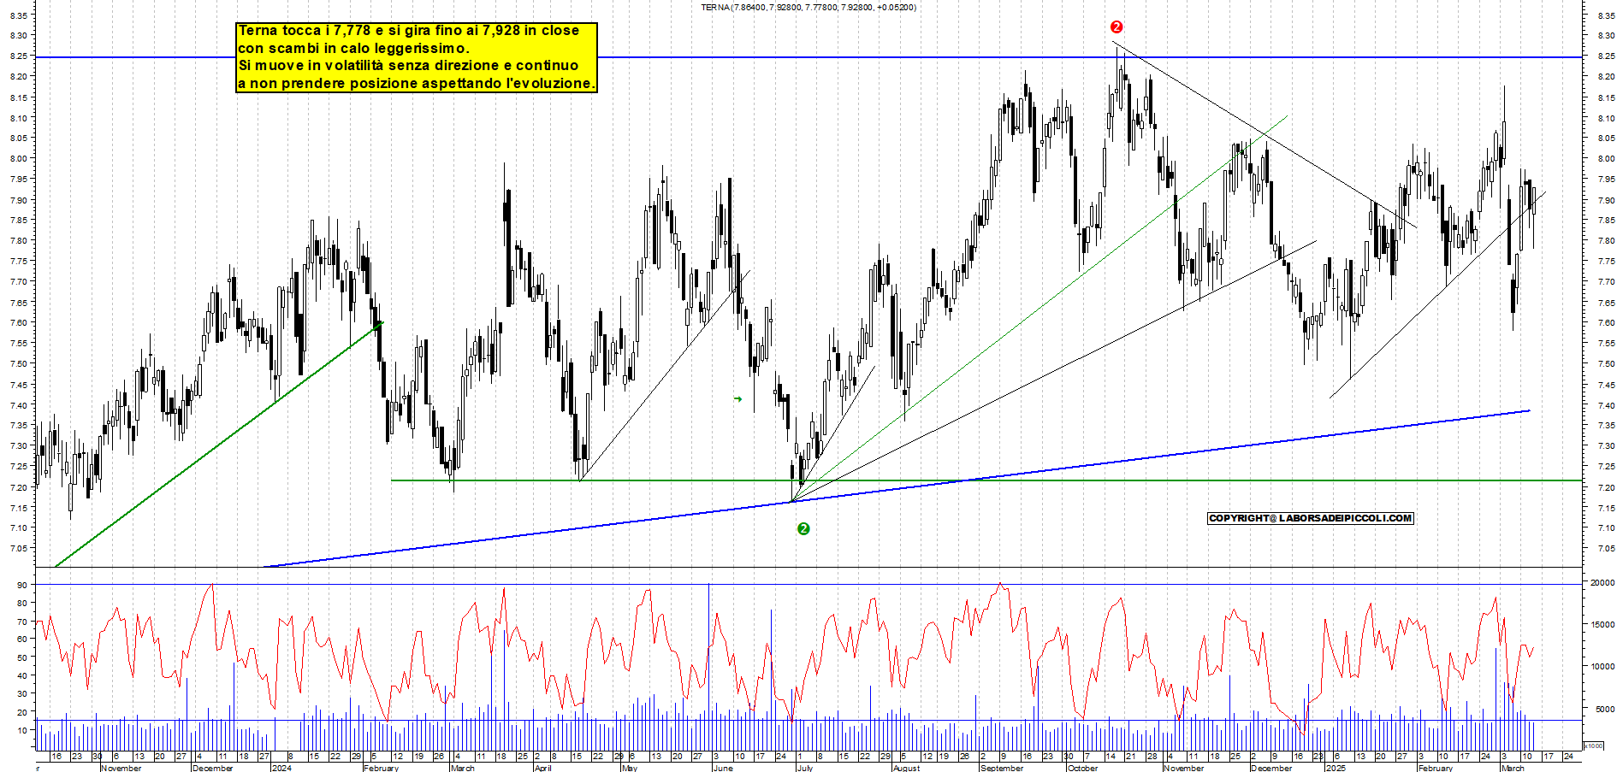Click the green circled 2 marker below the July low
The width and height of the screenshot is (1617, 772).
[803, 529]
